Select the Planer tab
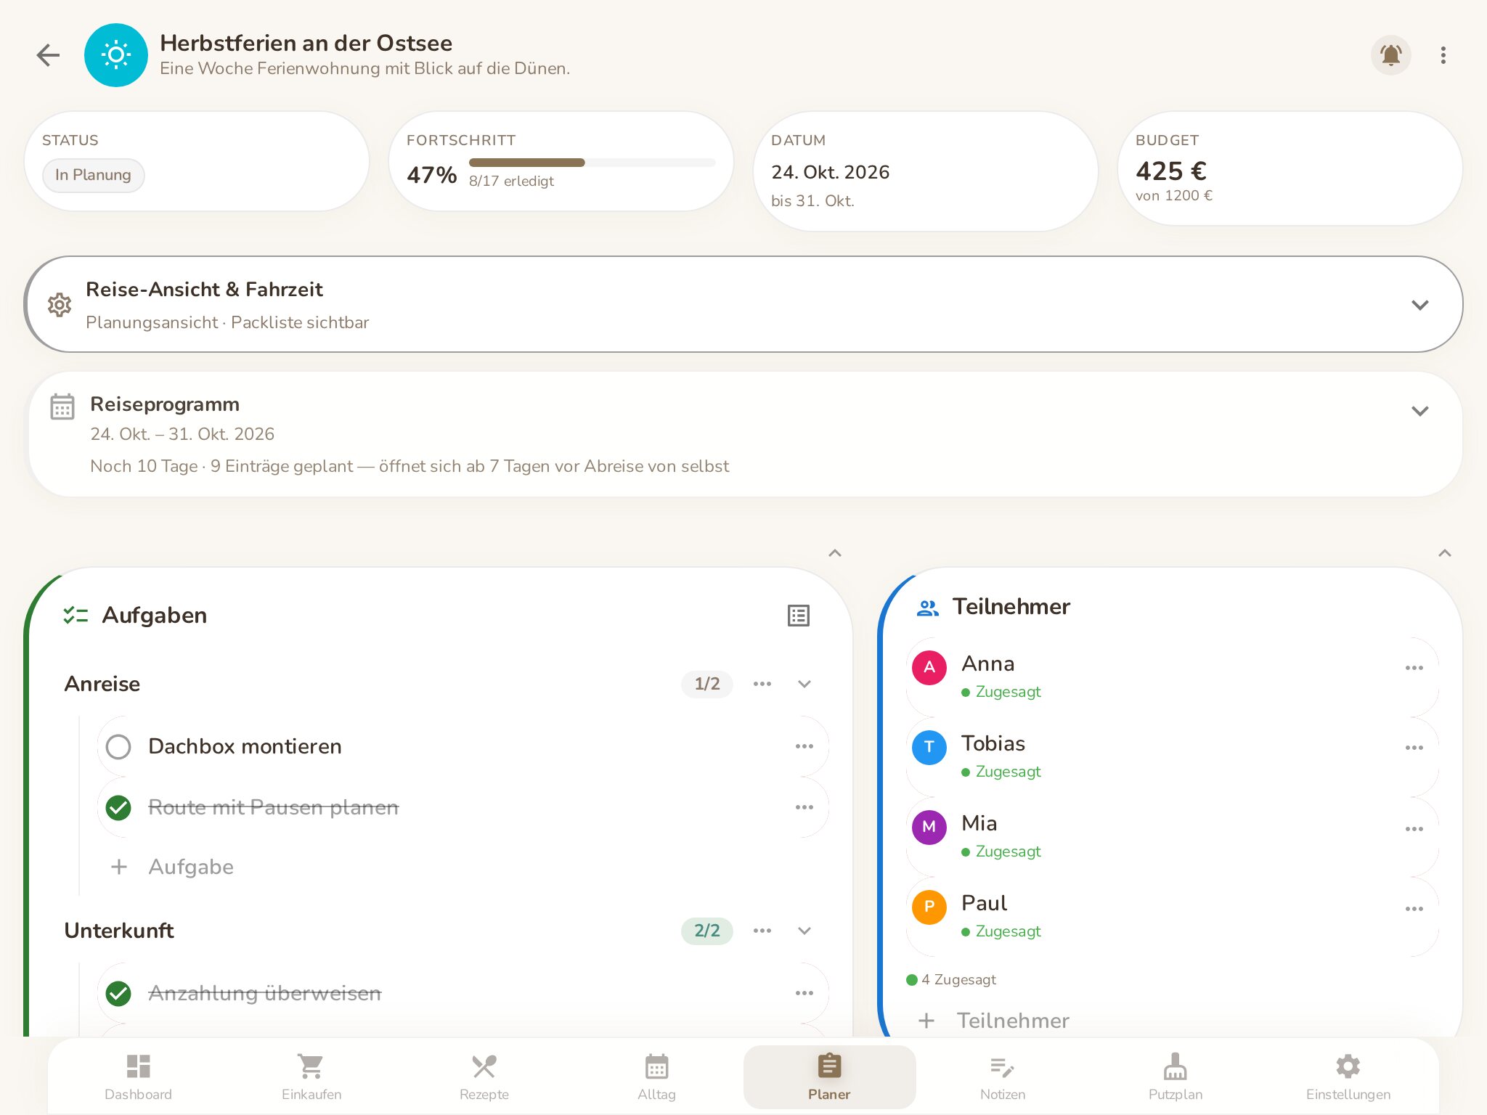This screenshot has height=1115, width=1487. pos(829,1077)
